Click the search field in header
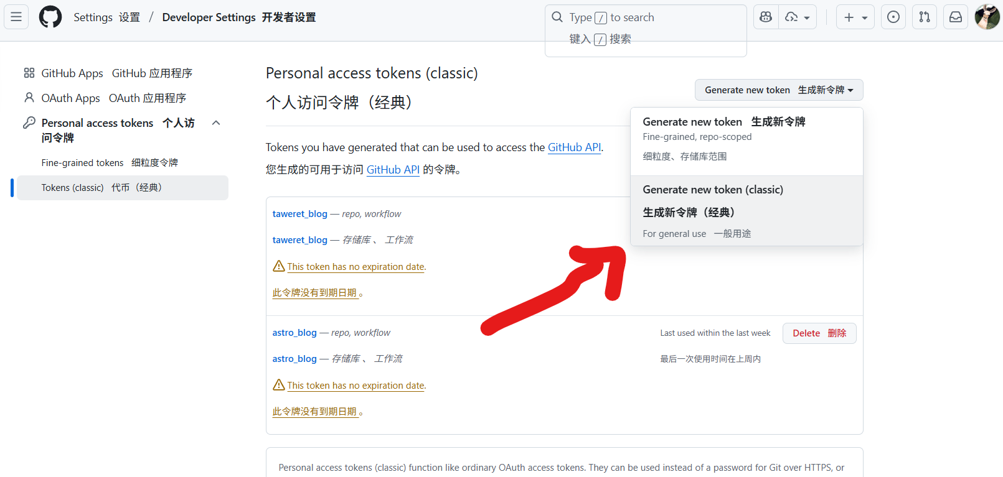The width and height of the screenshot is (1003, 477). (x=646, y=30)
